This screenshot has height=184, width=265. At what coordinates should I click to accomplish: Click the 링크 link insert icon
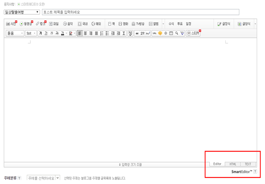click(x=40, y=24)
